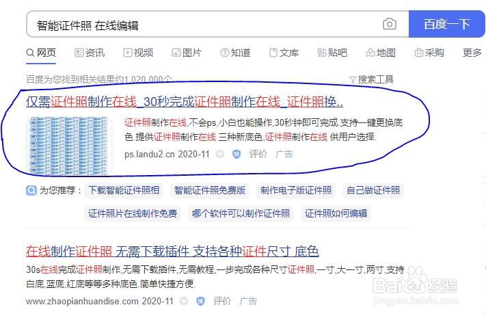Image resolution: width=486 pixels, height=318 pixels.
Task: Click 广告 label under ps.landu2.cn result
Action: (x=284, y=154)
